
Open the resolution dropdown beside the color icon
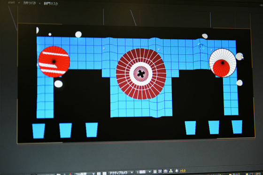click(85, 174)
